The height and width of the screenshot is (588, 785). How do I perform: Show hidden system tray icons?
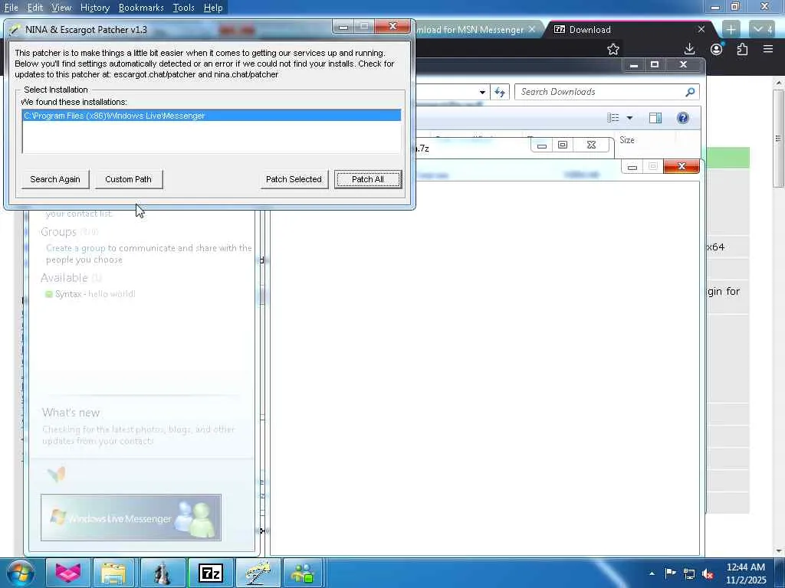click(x=652, y=573)
